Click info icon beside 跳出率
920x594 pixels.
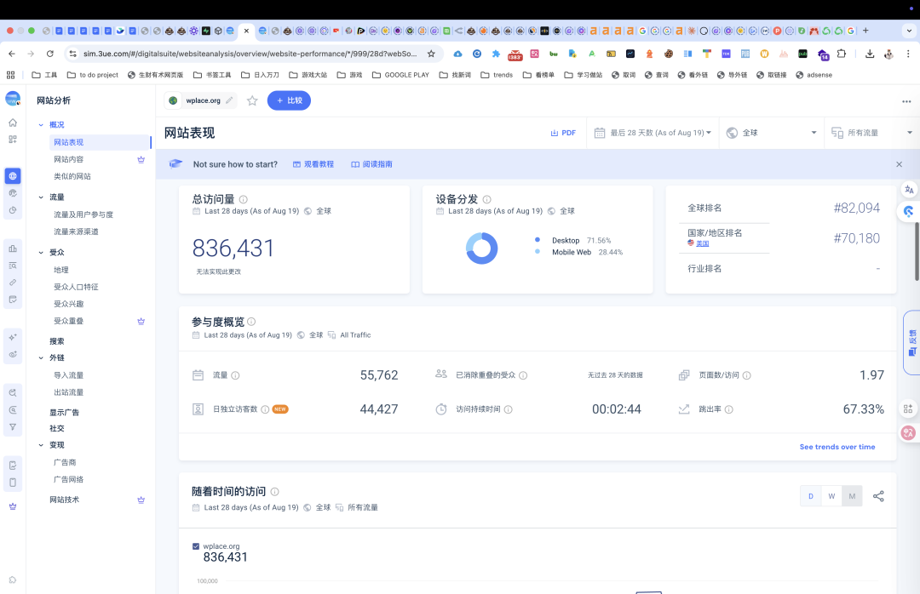[x=728, y=409]
